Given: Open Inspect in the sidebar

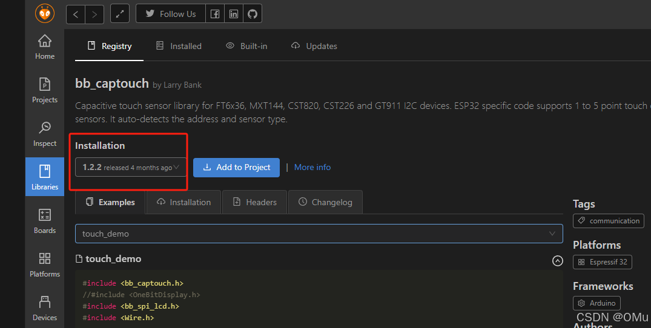Looking at the screenshot, I should pyautogui.click(x=45, y=134).
